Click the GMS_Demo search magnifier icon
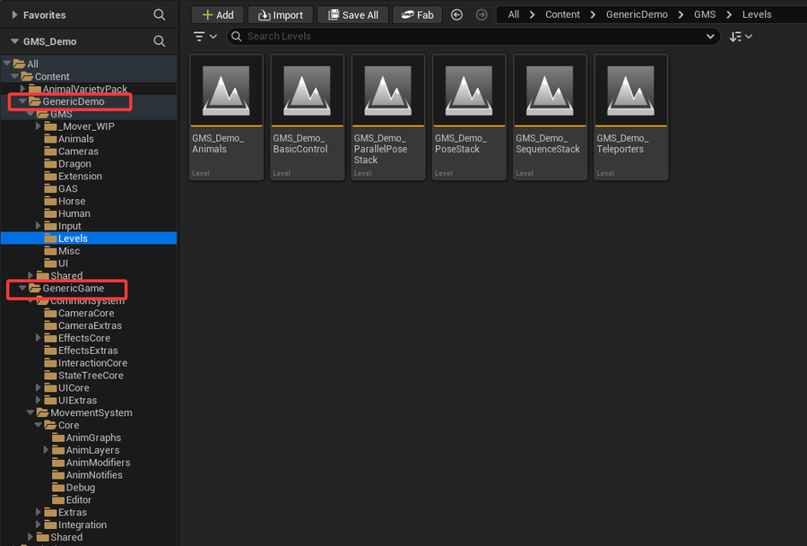The image size is (807, 546). [x=160, y=41]
